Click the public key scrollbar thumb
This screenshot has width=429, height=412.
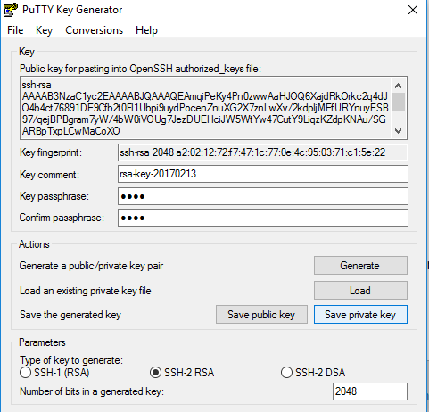tap(398, 102)
